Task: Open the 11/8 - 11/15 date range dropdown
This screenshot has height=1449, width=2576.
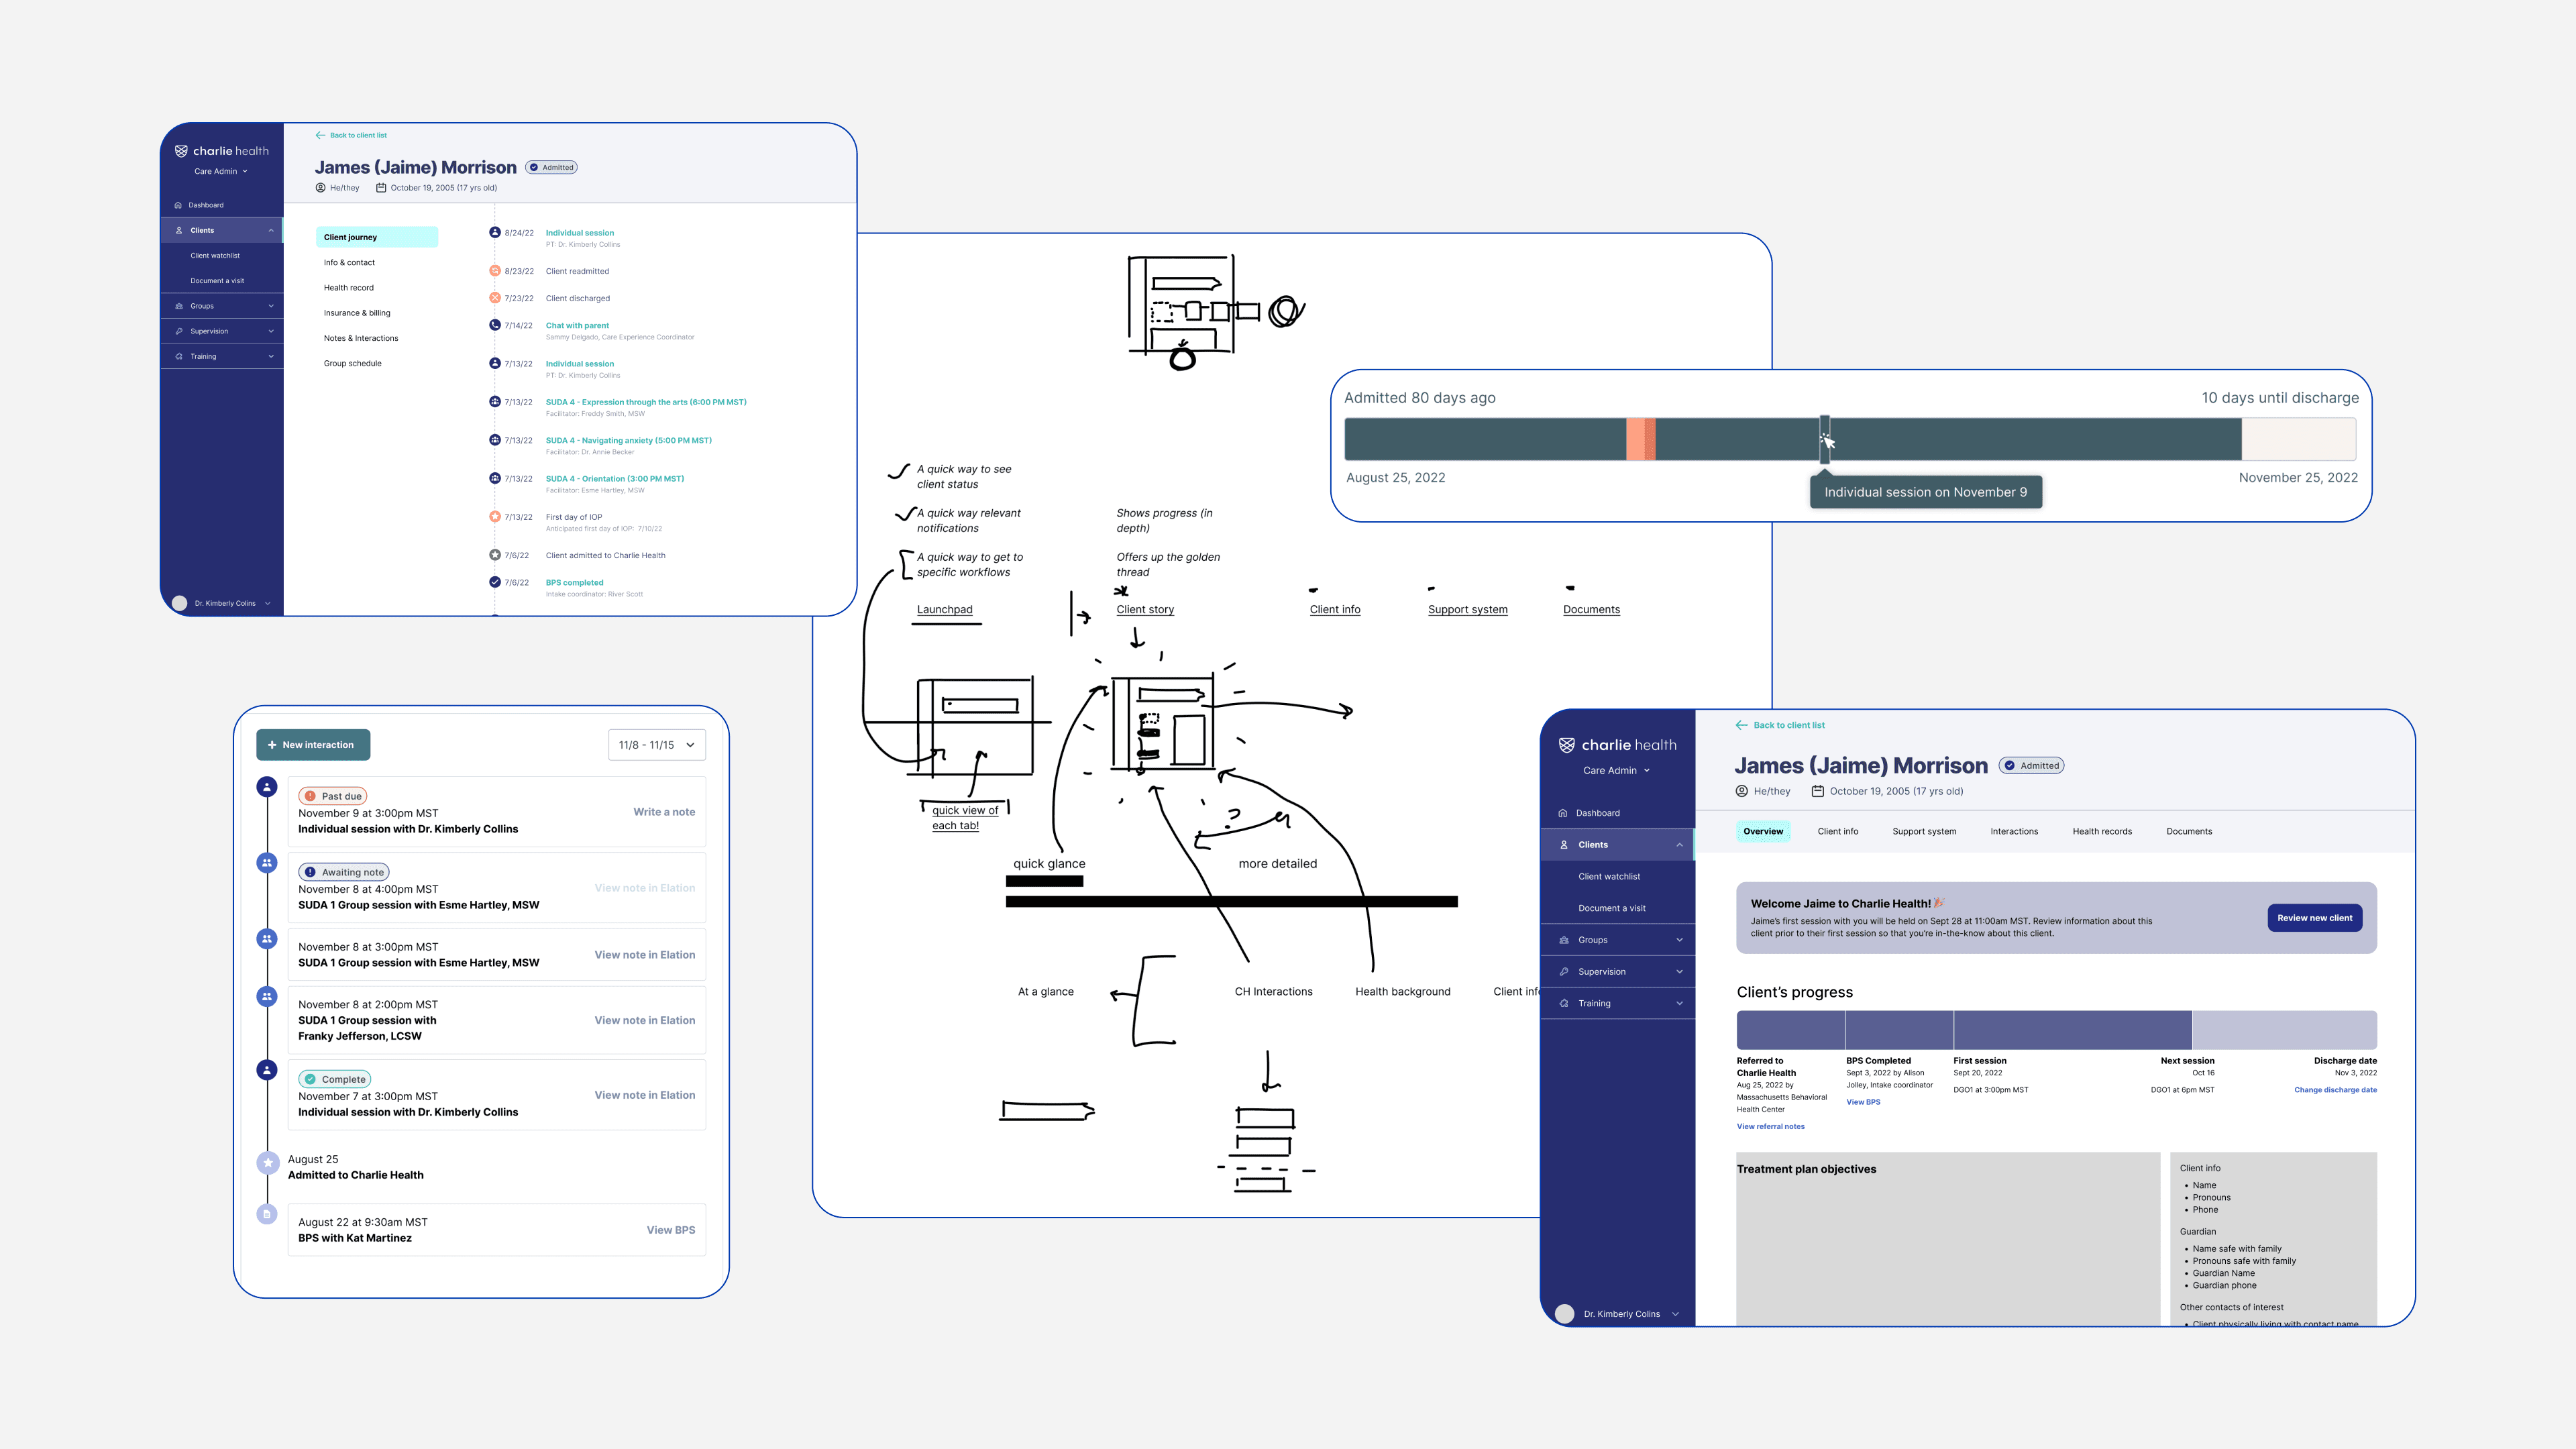Action: click(657, 745)
